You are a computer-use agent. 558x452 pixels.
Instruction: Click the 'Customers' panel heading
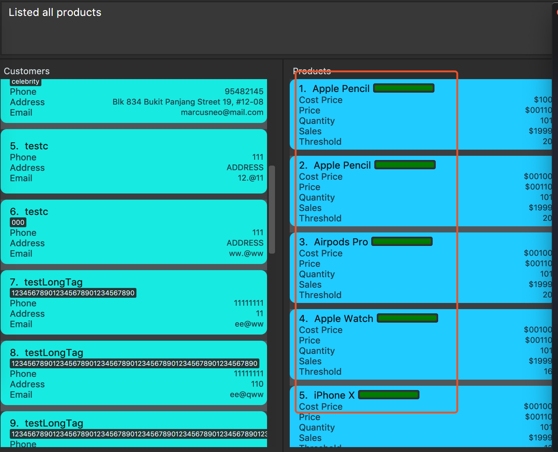(27, 71)
